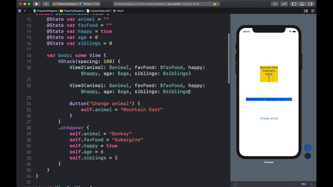This screenshot has width=333, height=187.
Task: Open the related items grid menu
Action: pos(20,11)
